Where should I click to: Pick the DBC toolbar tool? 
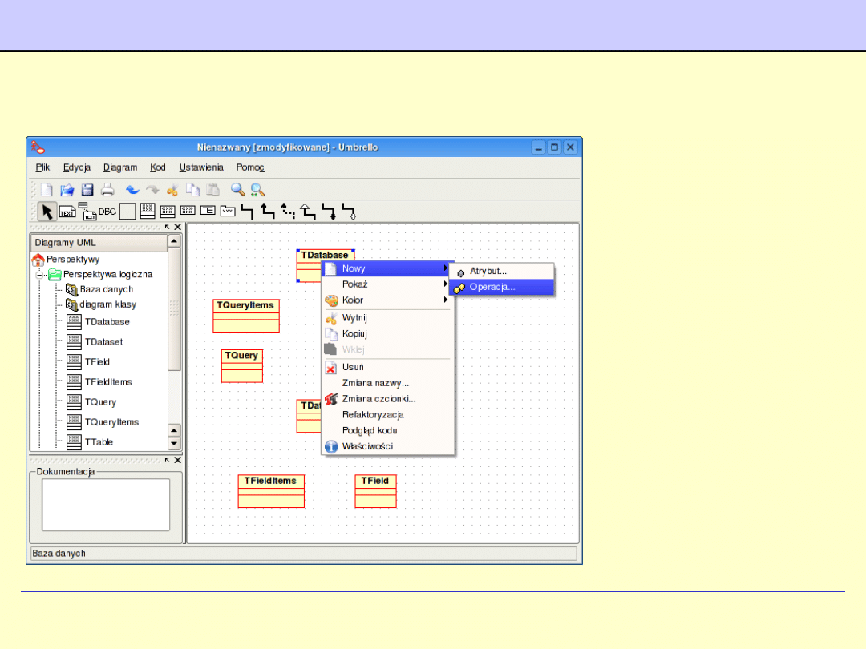(107, 212)
